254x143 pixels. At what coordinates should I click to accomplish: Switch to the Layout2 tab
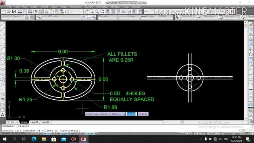[45, 122]
